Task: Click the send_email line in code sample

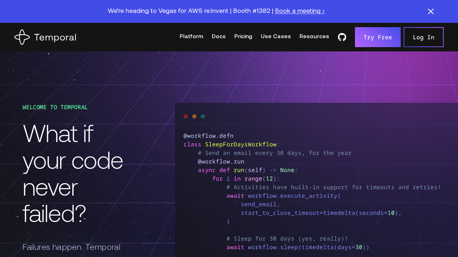Action: (260, 205)
